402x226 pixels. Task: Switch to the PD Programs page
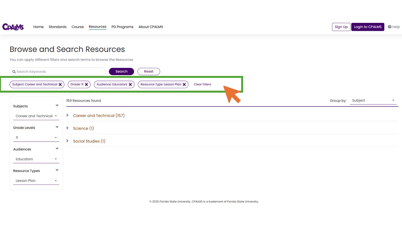[122, 27]
